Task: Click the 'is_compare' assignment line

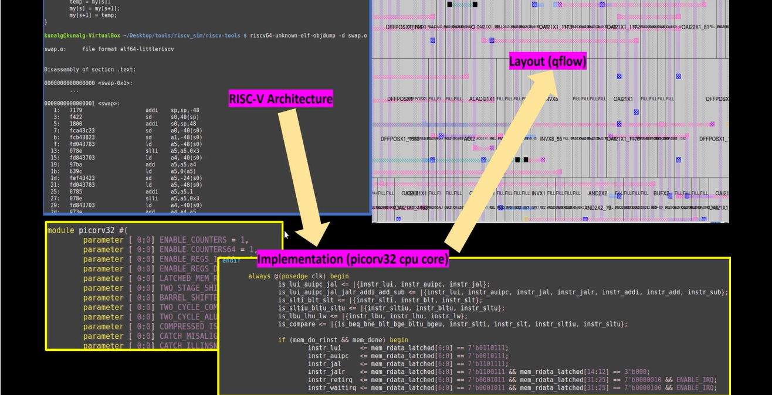Action: click(x=453, y=324)
